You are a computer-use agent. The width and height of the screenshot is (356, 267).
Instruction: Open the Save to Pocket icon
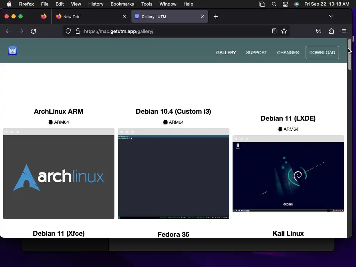point(319,31)
